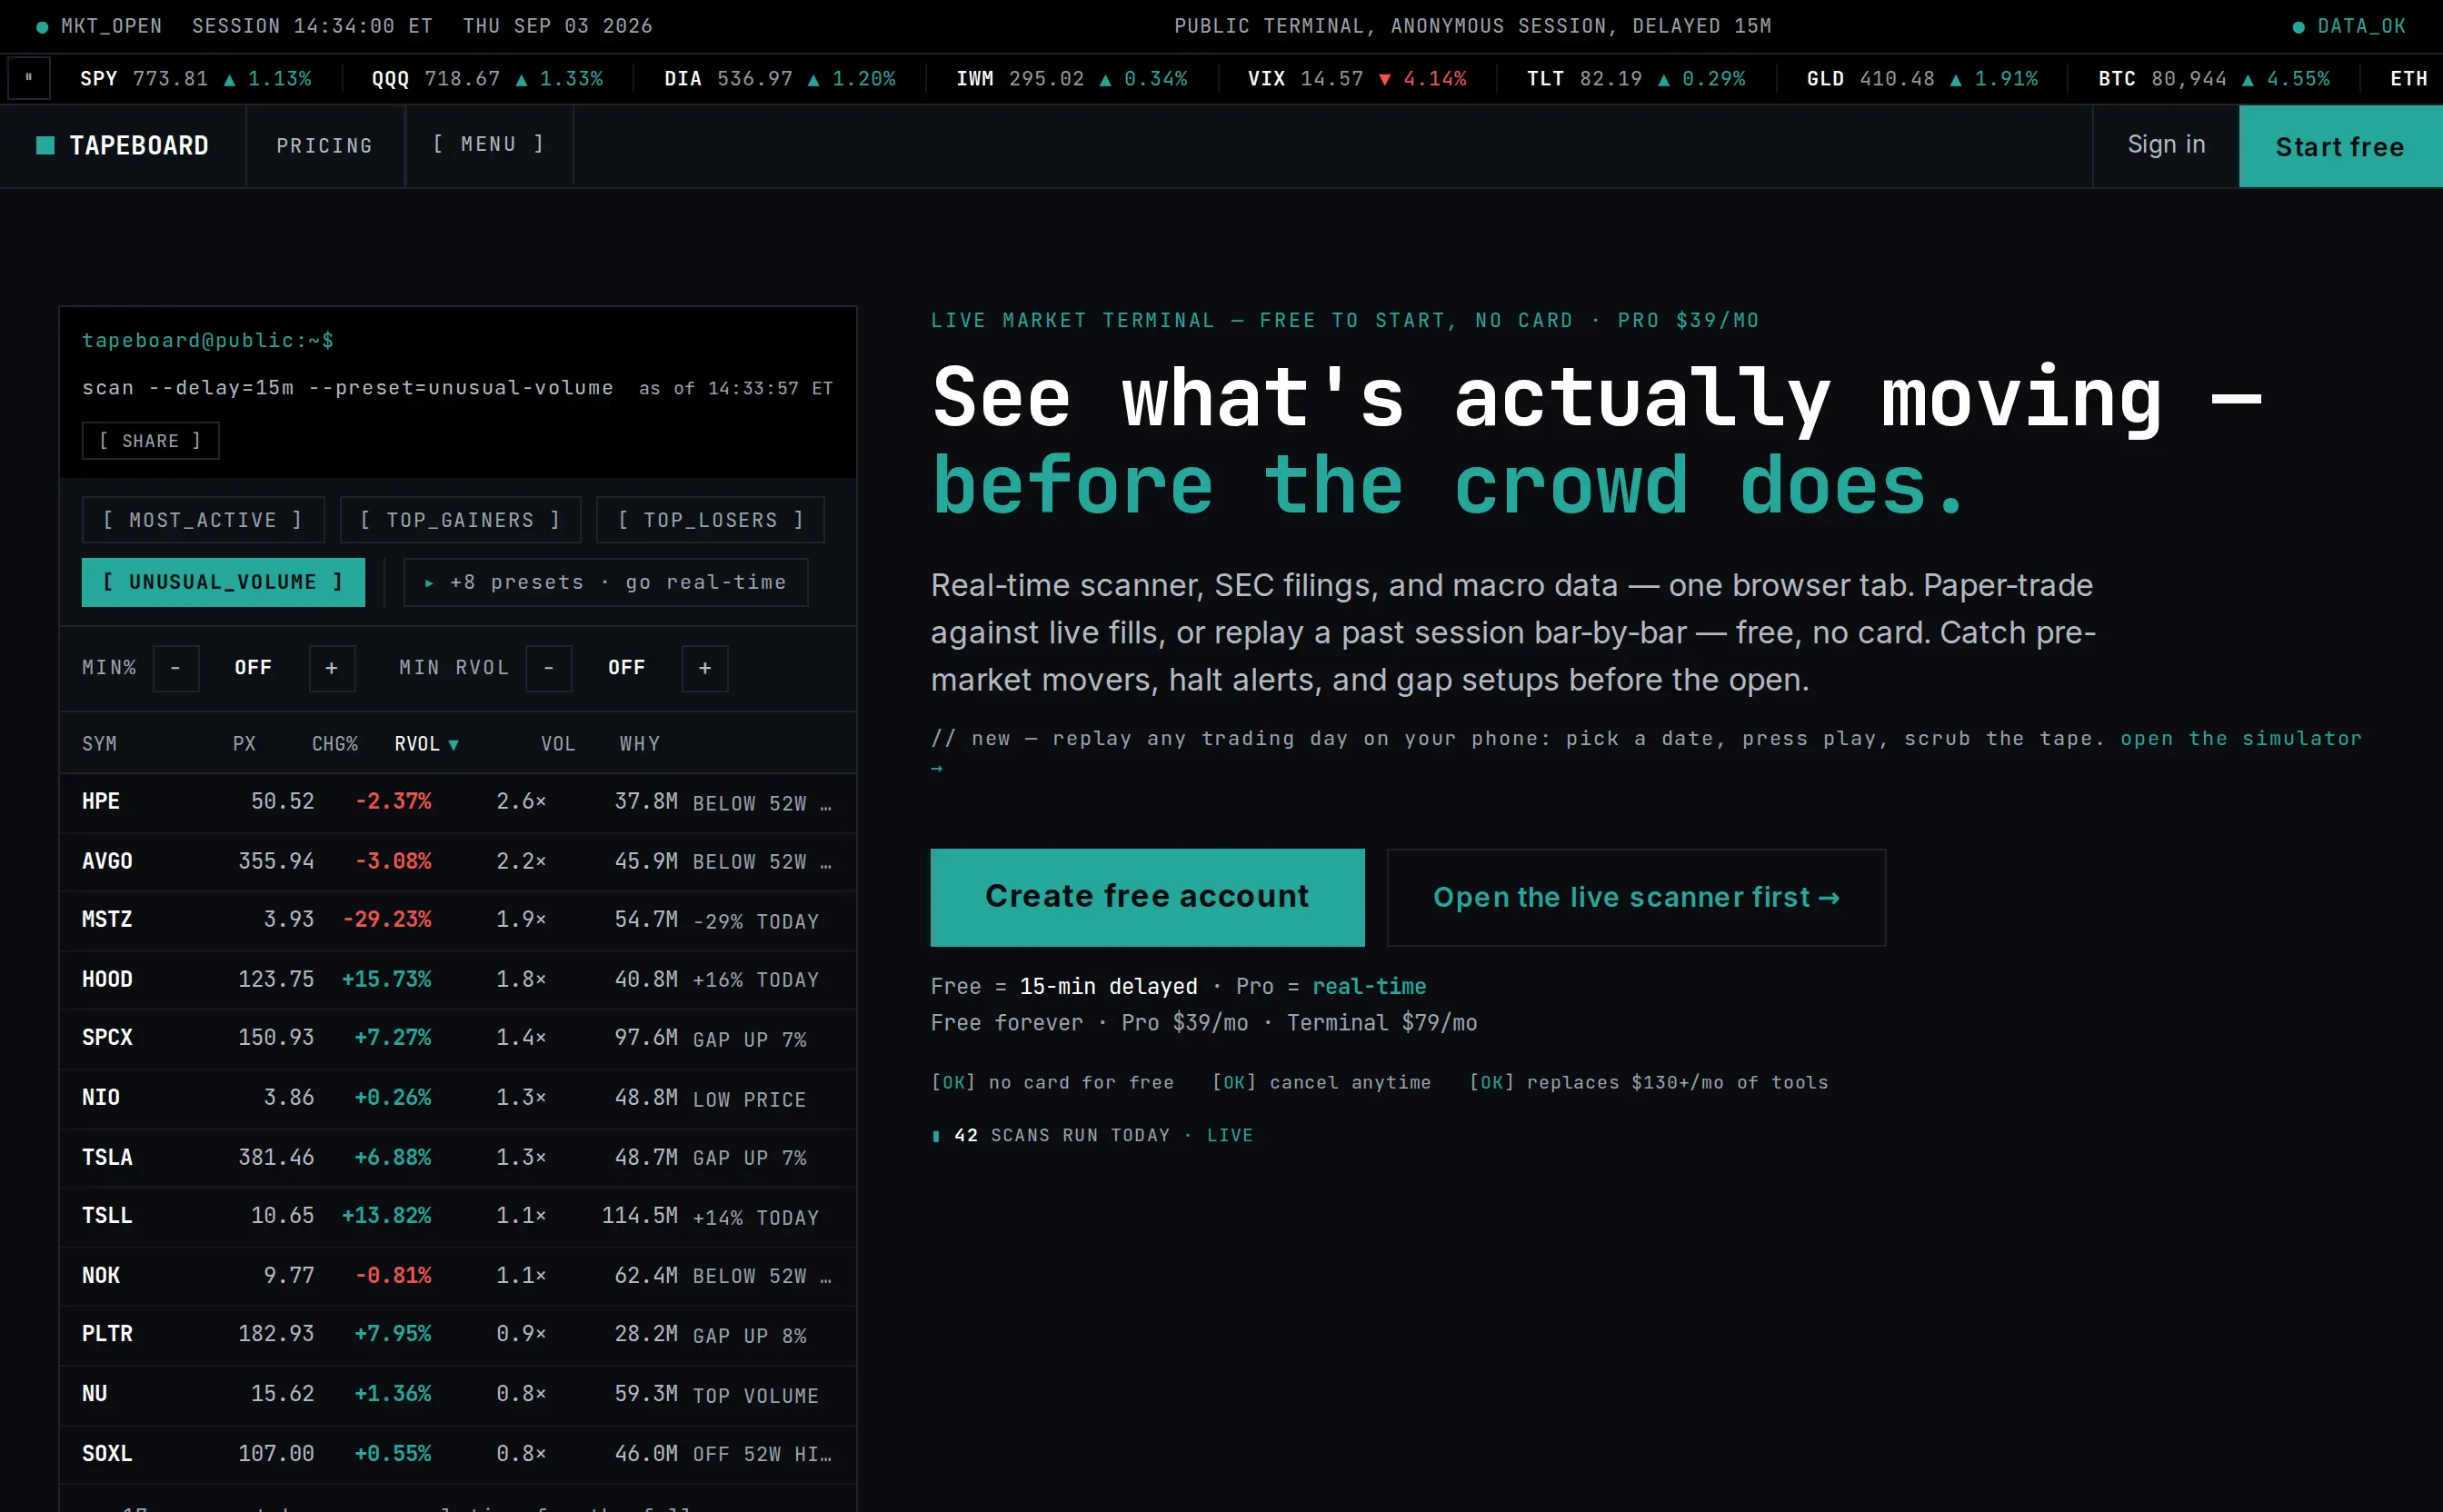Screen dimensions: 2443x1512
Task: Click MSTZ change of -29.23%
Action: (x=387, y=920)
